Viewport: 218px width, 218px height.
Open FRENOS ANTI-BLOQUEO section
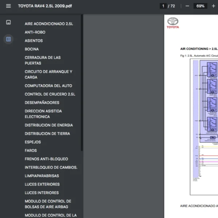pyautogui.click(x=46, y=159)
